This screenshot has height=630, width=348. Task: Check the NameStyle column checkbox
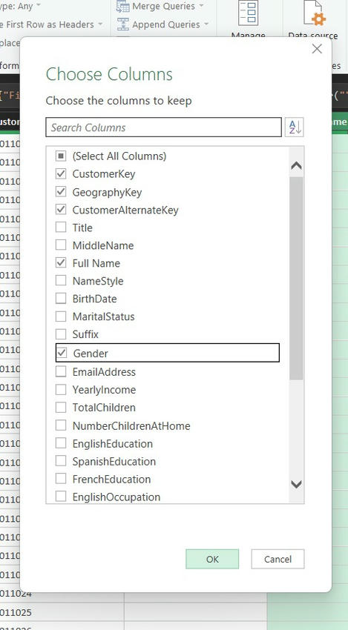(61, 281)
